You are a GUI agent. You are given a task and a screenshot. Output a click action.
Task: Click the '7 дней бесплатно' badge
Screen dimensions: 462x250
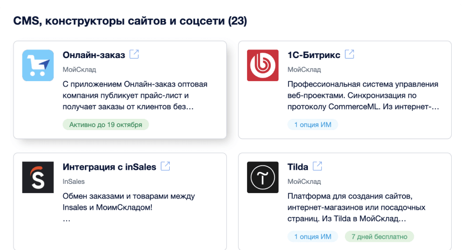379,237
